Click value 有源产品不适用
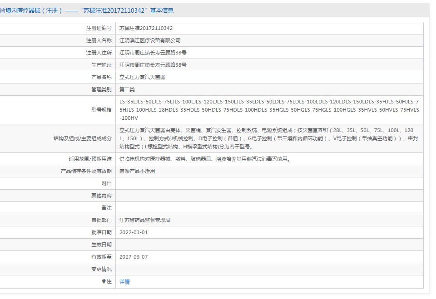This screenshot has width=436, height=299. (137, 171)
